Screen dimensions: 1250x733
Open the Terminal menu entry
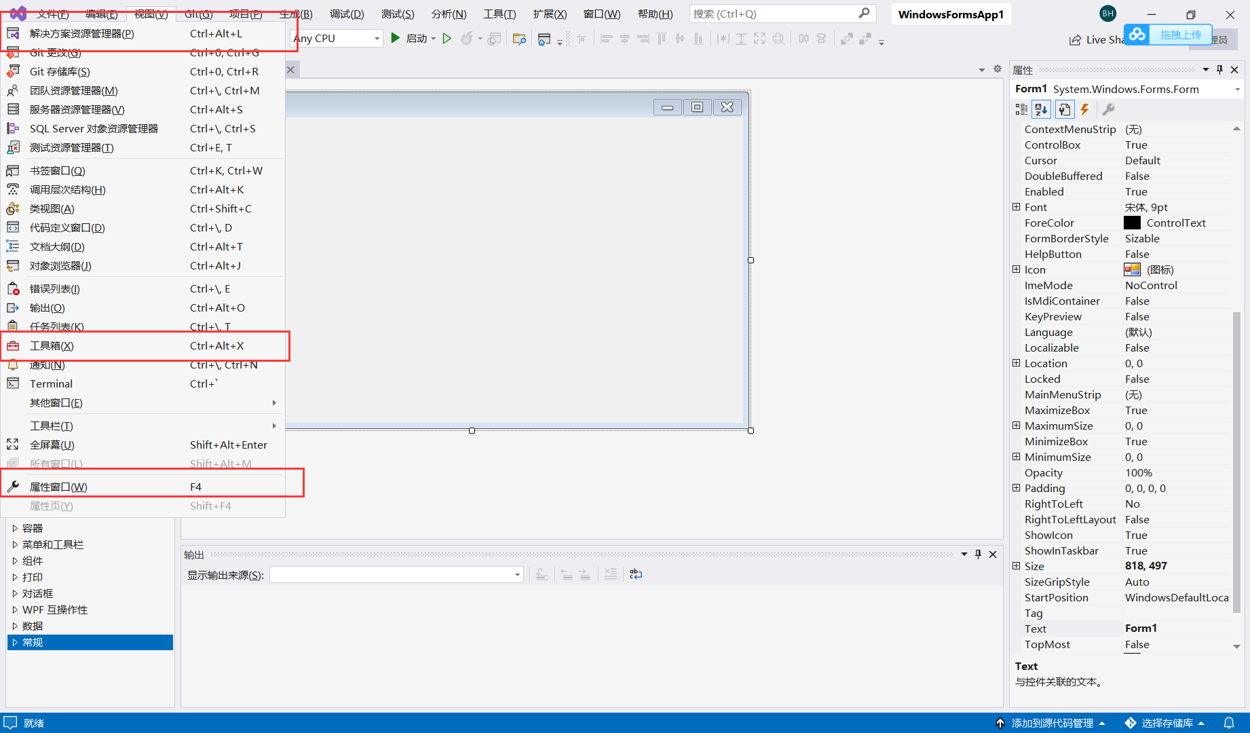coord(143,383)
